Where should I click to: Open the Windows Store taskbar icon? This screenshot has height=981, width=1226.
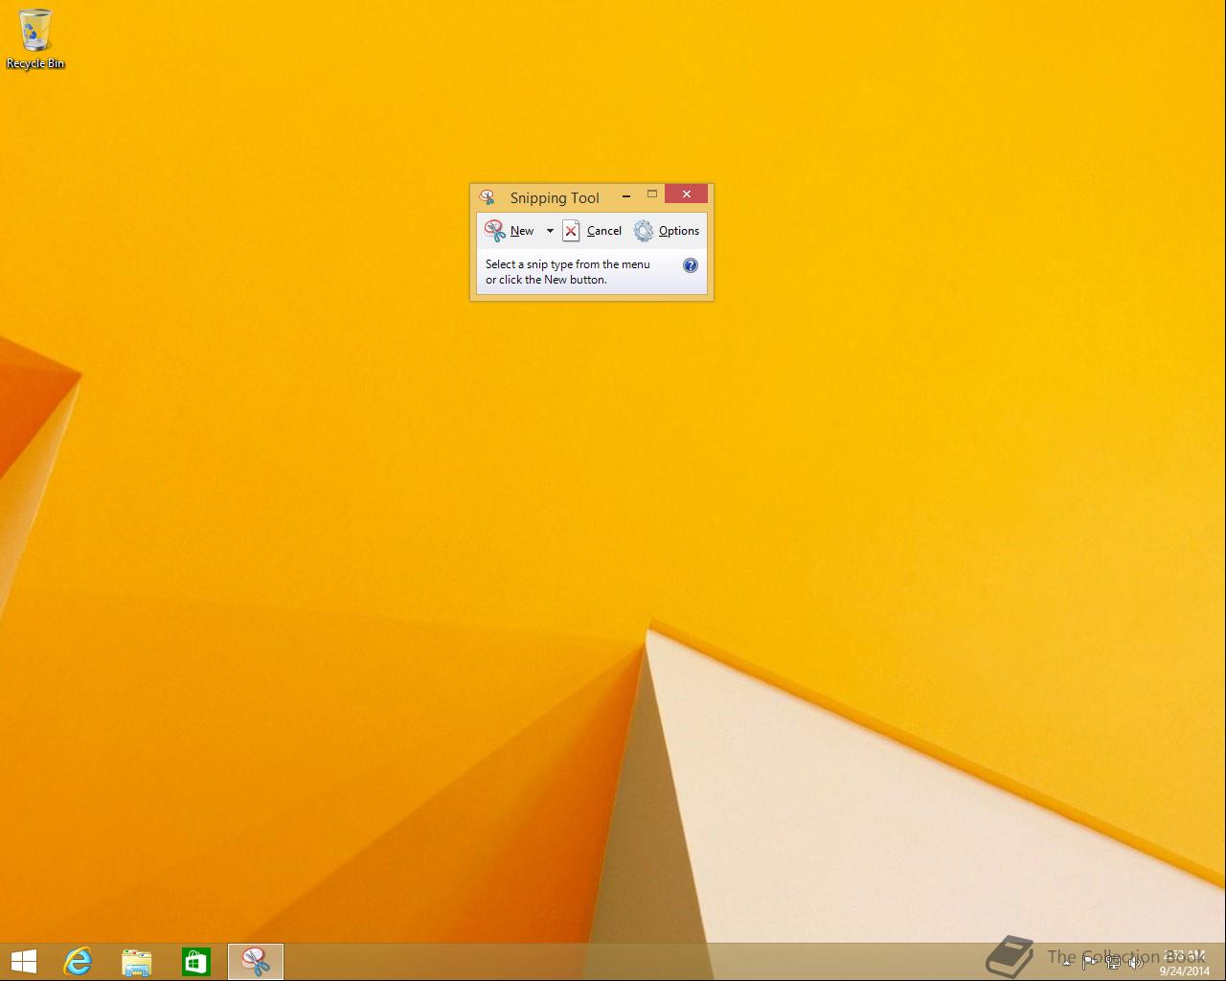[195, 962]
